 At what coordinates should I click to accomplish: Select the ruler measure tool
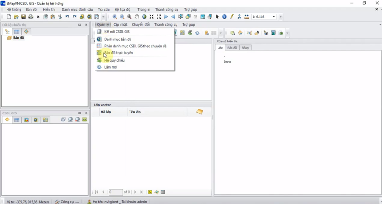(246, 17)
